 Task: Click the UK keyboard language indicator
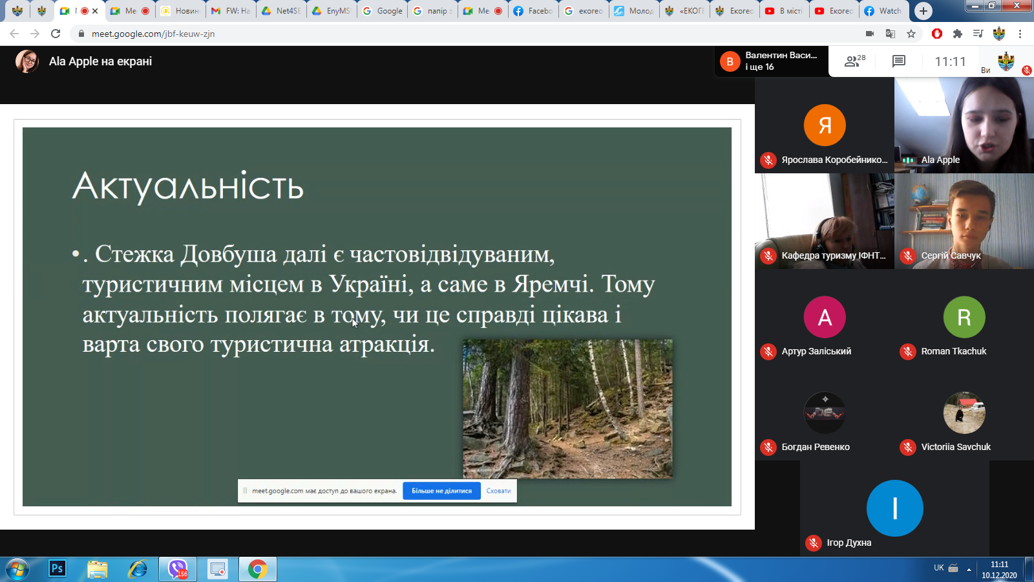pyautogui.click(x=938, y=568)
